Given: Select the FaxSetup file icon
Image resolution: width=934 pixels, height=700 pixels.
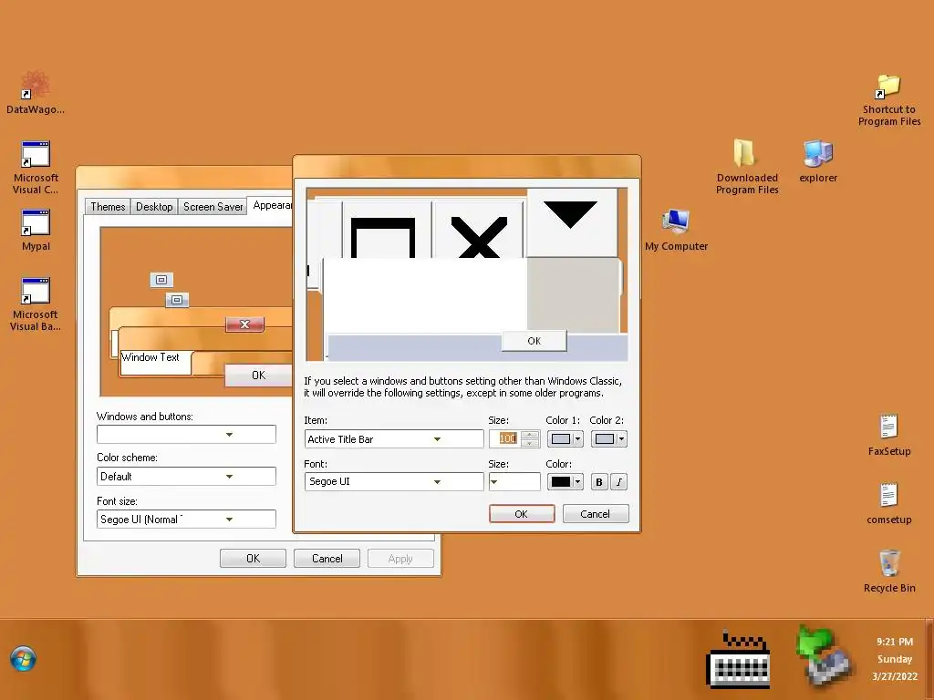Looking at the screenshot, I should coord(888,435).
